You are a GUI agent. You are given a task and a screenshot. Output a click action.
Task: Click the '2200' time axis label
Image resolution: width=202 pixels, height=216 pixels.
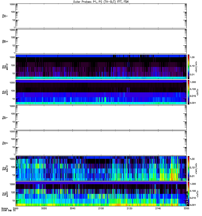pos(186,208)
